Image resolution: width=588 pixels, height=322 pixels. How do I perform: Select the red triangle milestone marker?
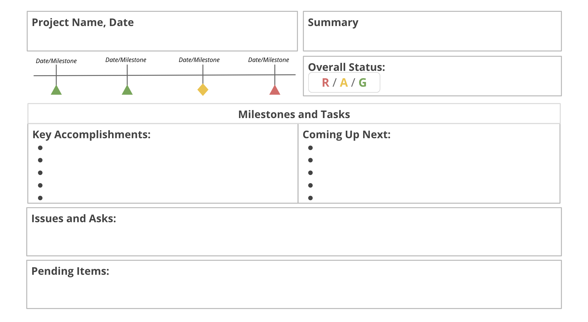[275, 91]
